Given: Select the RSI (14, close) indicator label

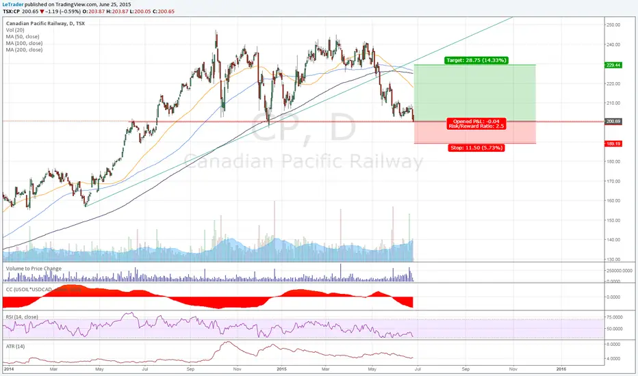Looking at the screenshot, I should pyautogui.click(x=22, y=317).
